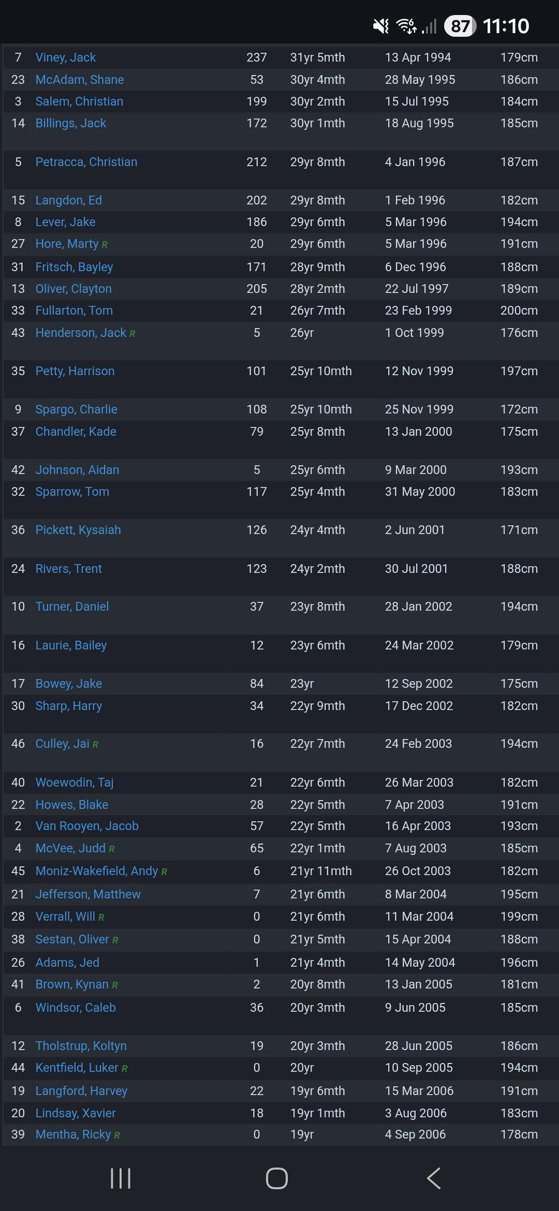Tap the Android home button icon
The width and height of the screenshot is (559, 1211).
277,1178
